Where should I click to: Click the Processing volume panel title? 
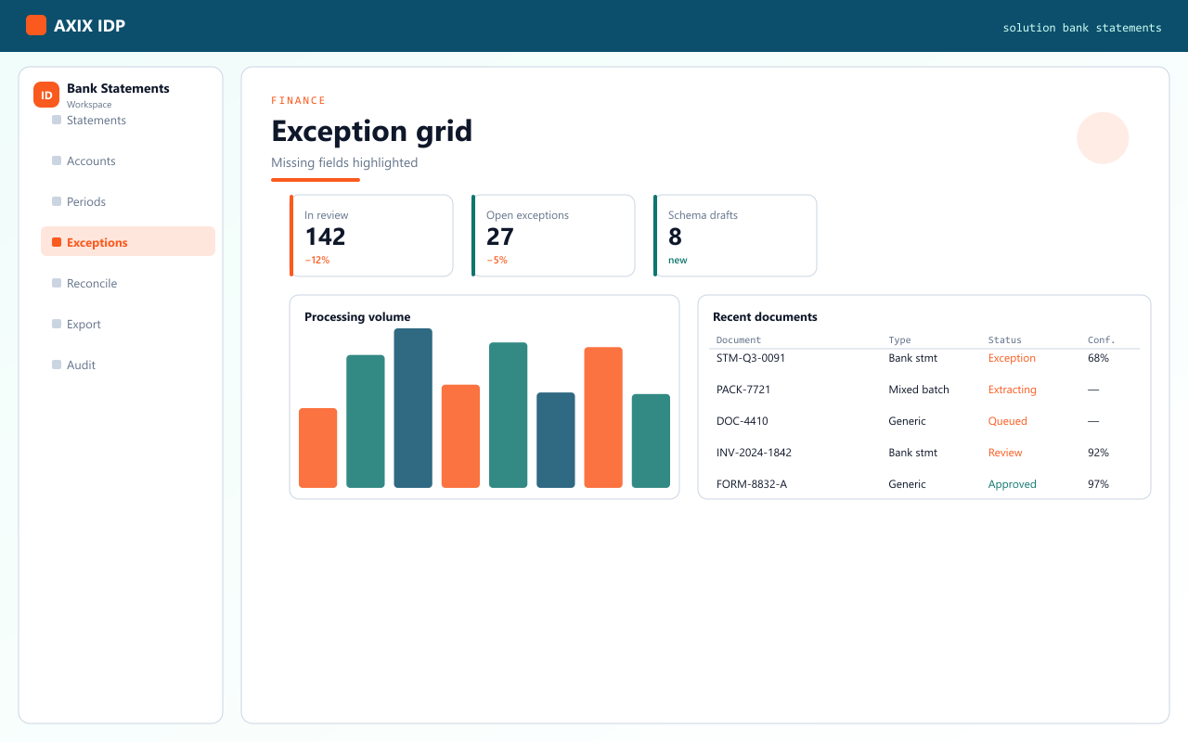[357, 317]
